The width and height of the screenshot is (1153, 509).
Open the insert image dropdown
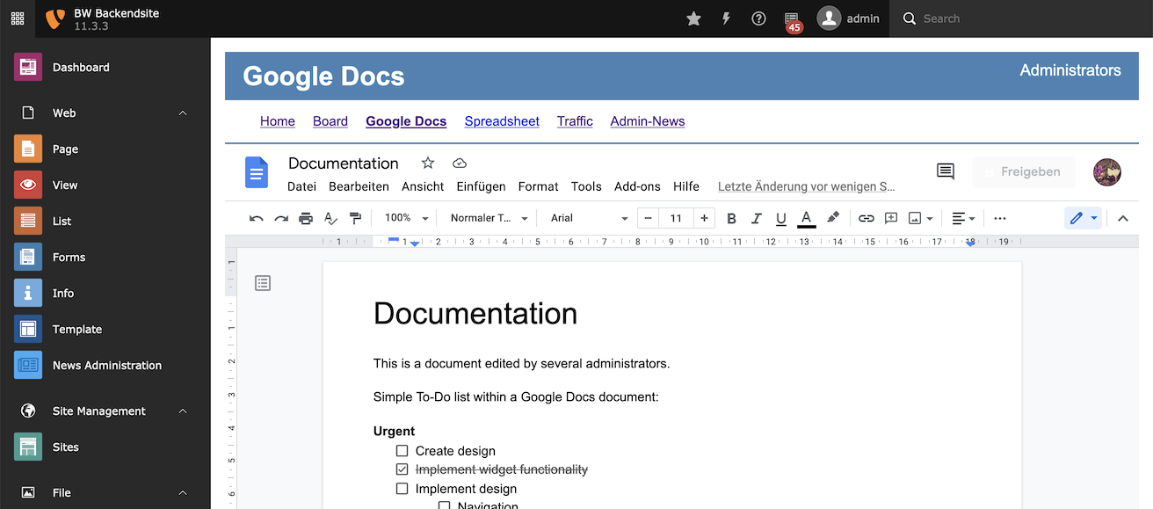[920, 218]
